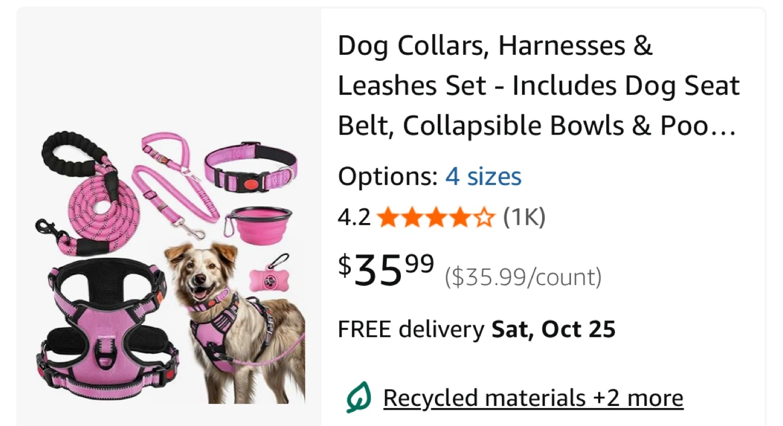Click the "Sat, Oct 25" delivery date
The width and height of the screenshot is (783, 426).
554,329
